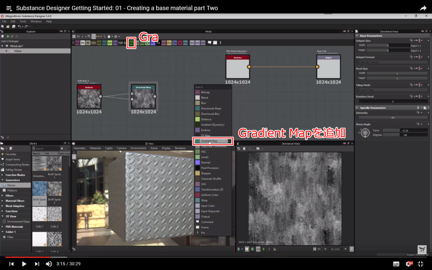432x270 pixels.
Task: Click the Normal (Nrm) node shortcut
Action: 153,43
